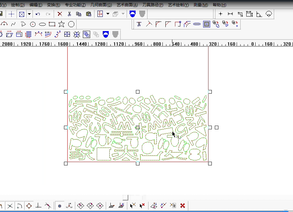Open dropdown arrow beside boxed-X button
This screenshot has width=293, height=212.
(x=29, y=14)
